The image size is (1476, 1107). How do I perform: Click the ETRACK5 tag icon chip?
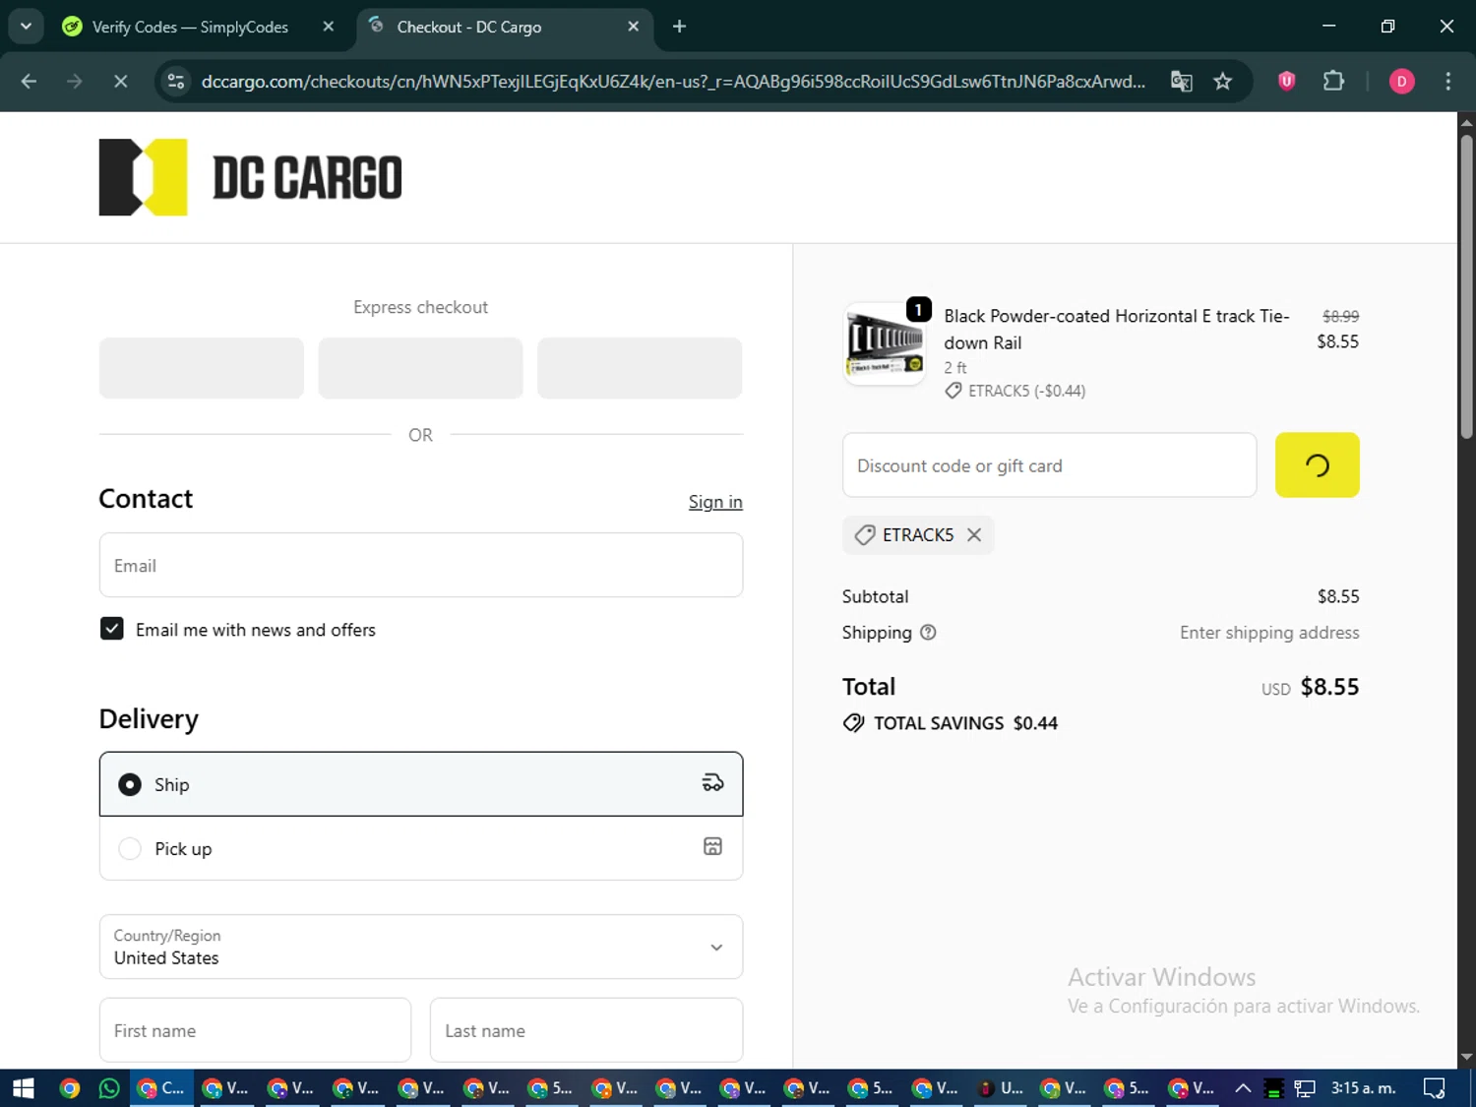865,535
